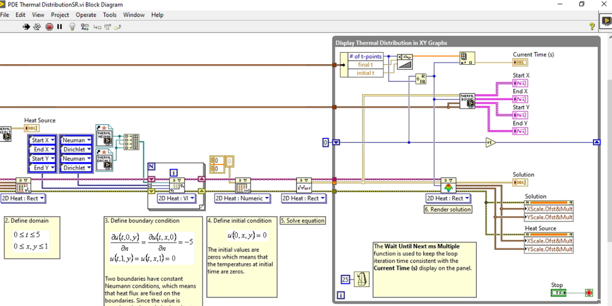The width and height of the screenshot is (612, 306).
Task: Click the Run Continuously toolbar button
Action: [37, 27]
